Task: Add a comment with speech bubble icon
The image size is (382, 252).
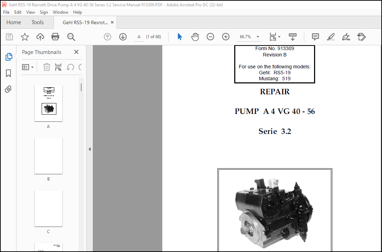Action: point(315,37)
